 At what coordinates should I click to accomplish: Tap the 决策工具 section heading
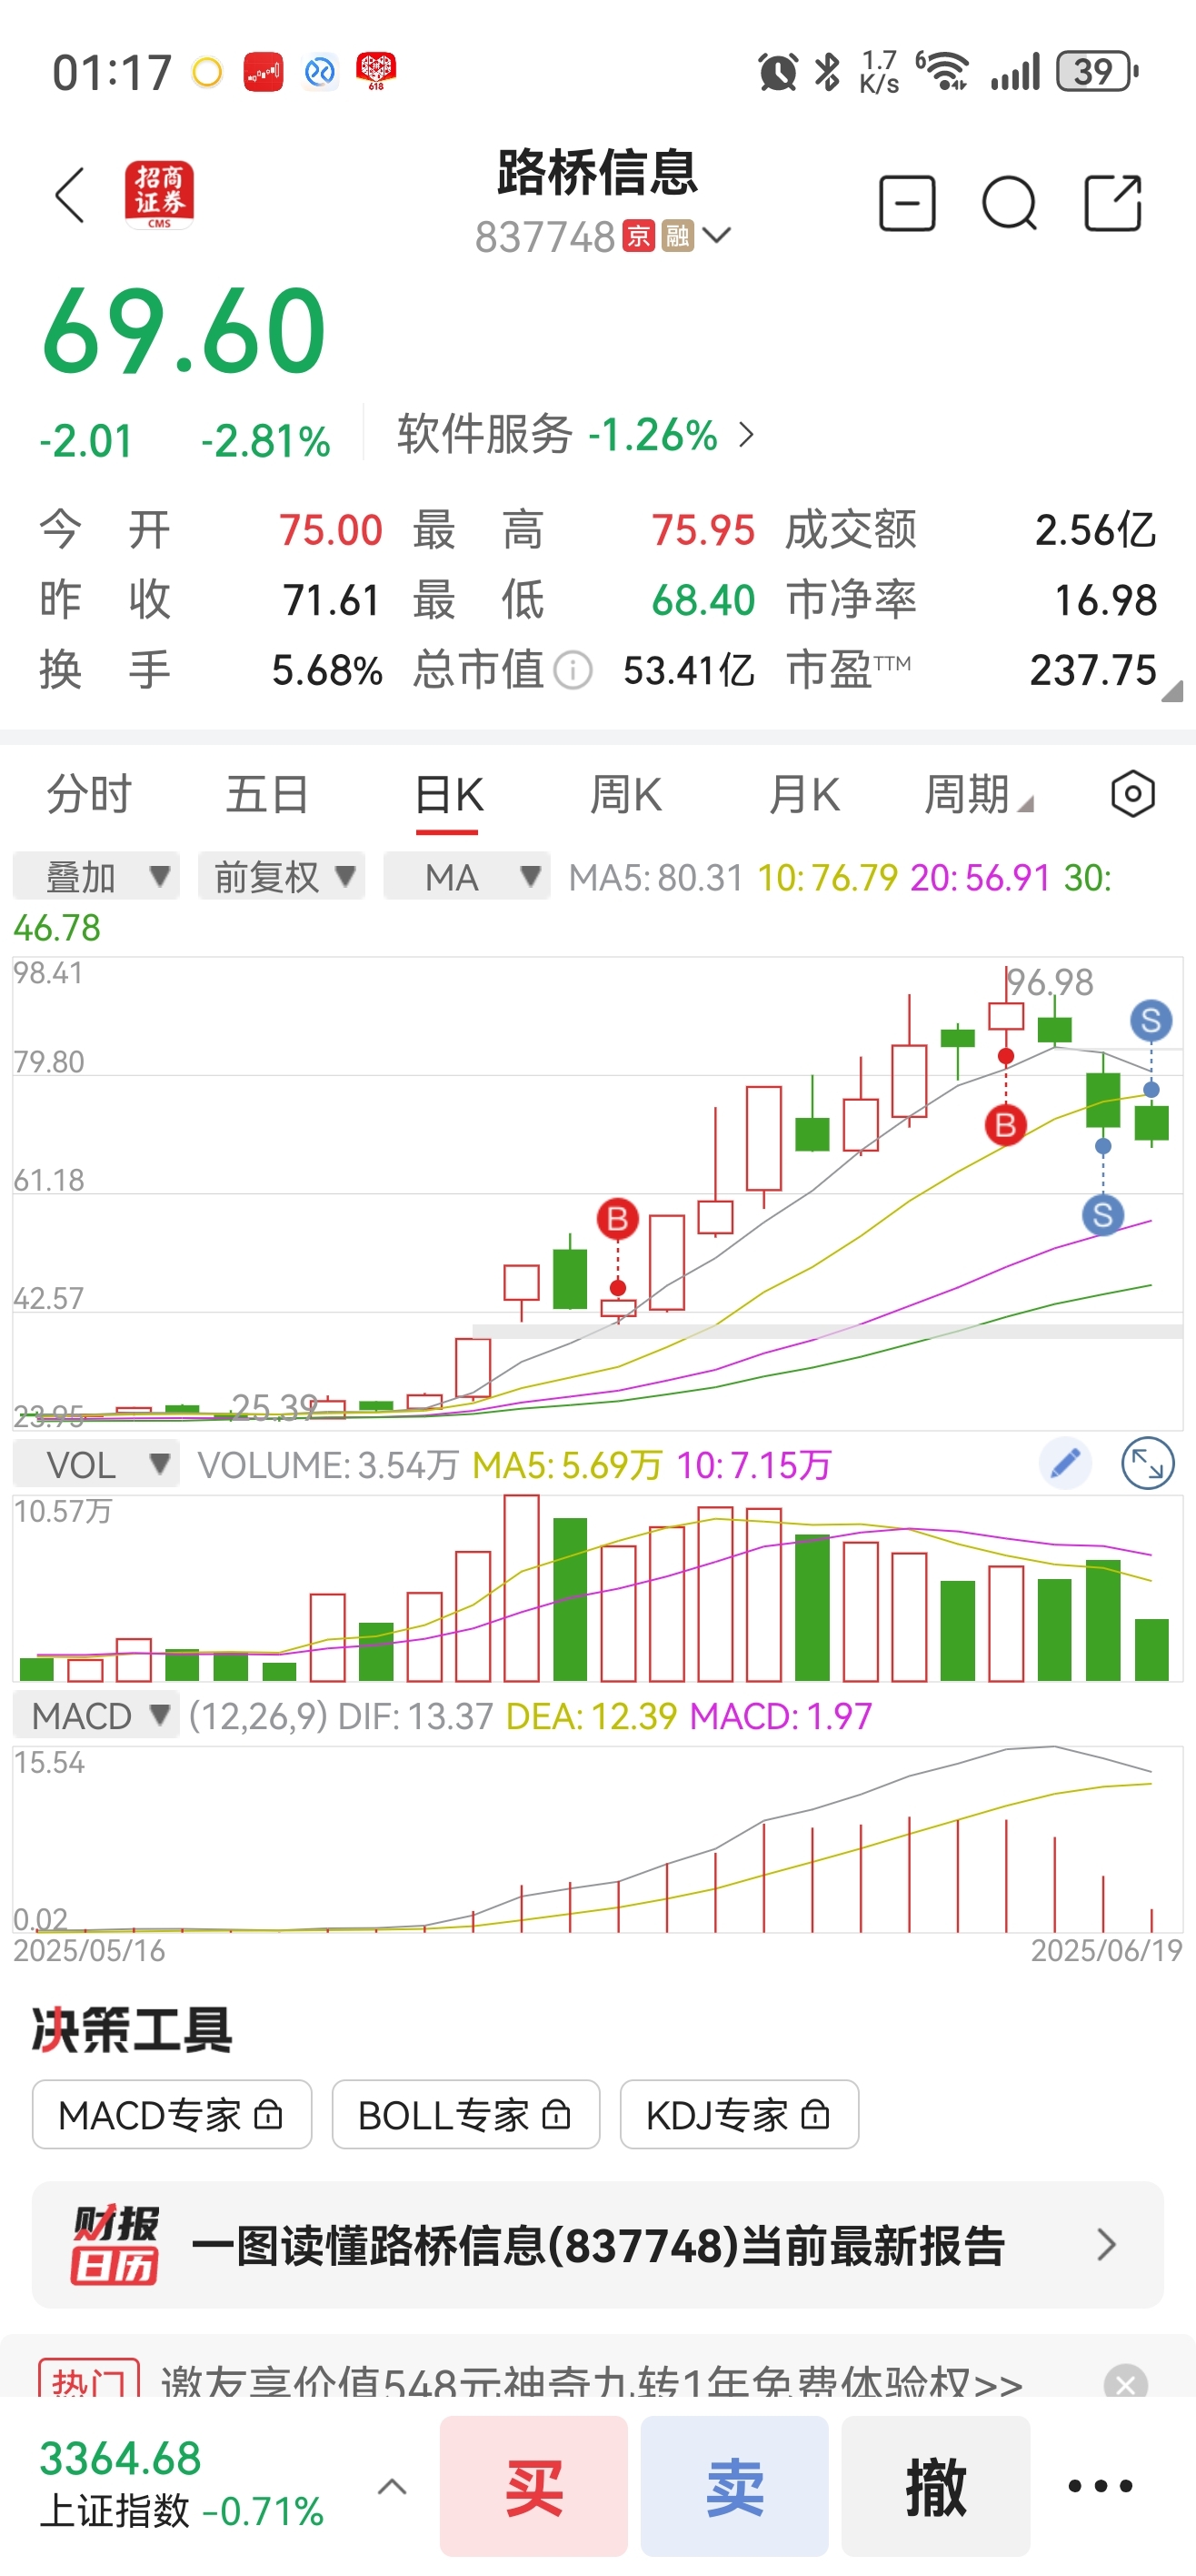coord(132,2030)
